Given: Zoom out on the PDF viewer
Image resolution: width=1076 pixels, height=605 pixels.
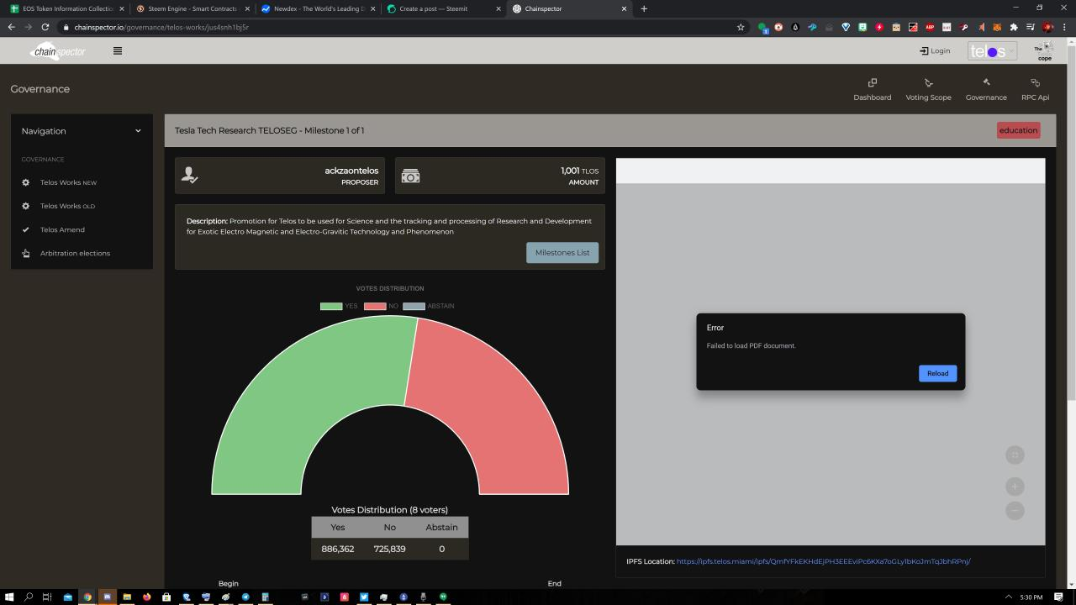Looking at the screenshot, I should coord(1015,510).
